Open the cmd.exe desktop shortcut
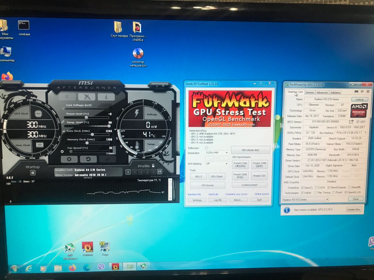Viewport: 374px width, 280px height. tap(24, 28)
